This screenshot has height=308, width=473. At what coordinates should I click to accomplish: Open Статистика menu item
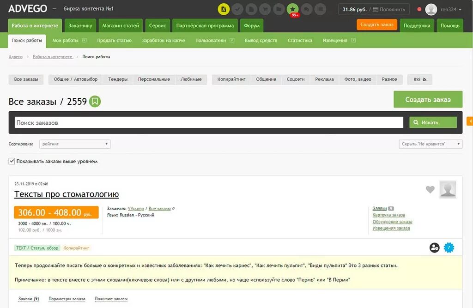tap(300, 41)
